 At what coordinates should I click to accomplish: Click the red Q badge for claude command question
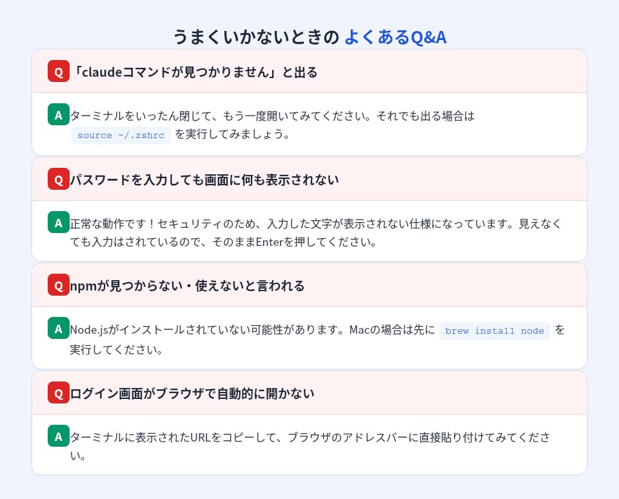coord(59,71)
